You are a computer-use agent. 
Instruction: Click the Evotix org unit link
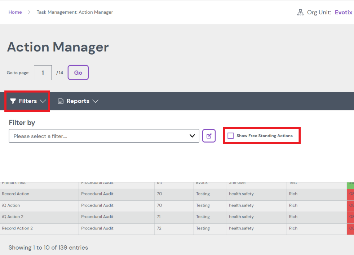(x=343, y=13)
